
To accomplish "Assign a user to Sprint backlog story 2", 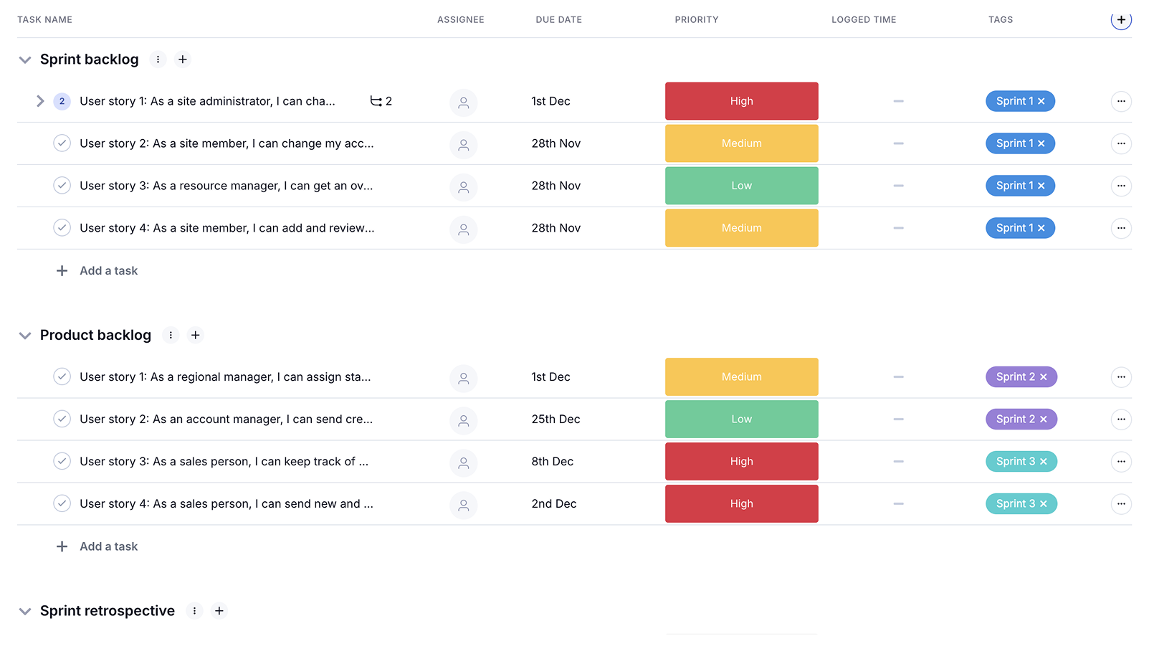I will [464, 144].
